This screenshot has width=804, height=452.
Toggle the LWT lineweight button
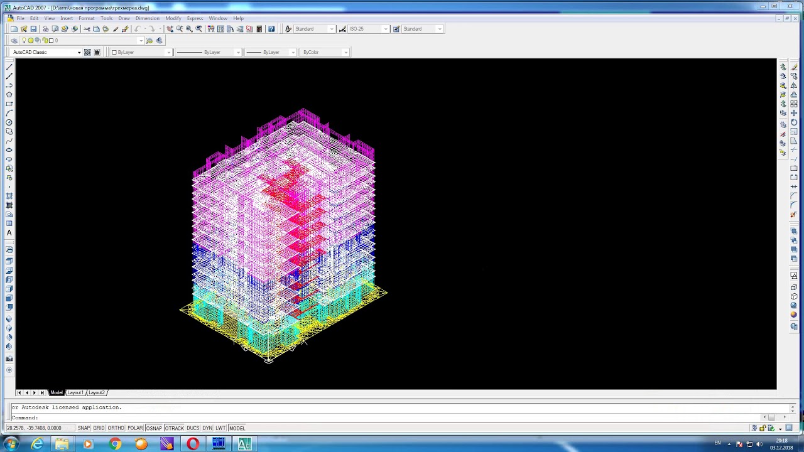coord(220,428)
